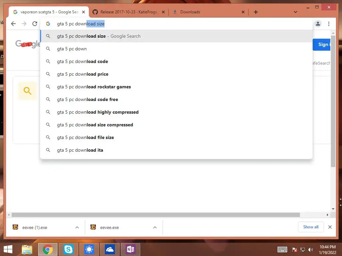The image size is (342, 256).
Task: Click the volume speaker tray icon
Action: click(x=311, y=249)
